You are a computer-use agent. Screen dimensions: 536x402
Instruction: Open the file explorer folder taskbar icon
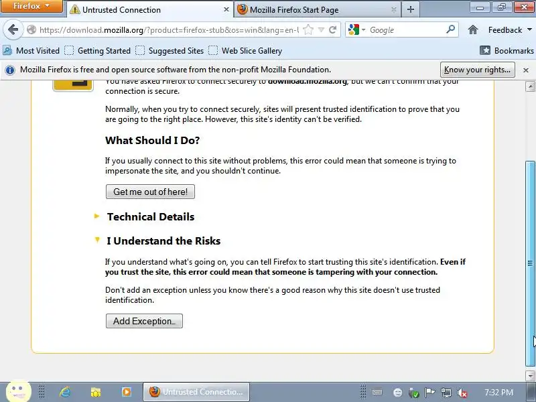click(96, 392)
